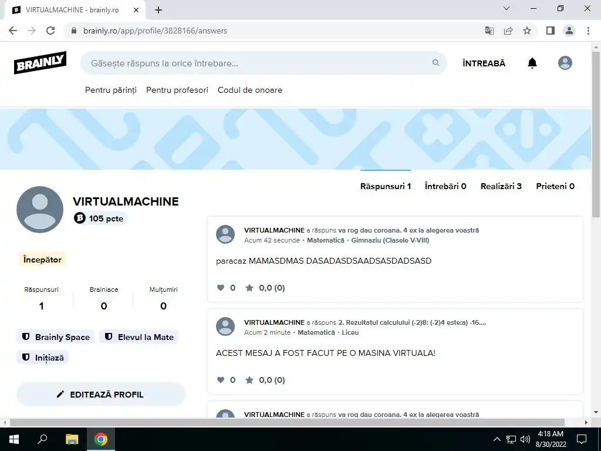Viewport: 601px width, 451px height.
Task: Click the Brainly Space badge
Action: pos(56,337)
